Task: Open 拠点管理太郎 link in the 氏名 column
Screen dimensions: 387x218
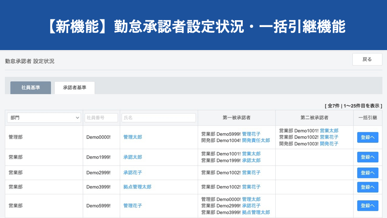Action: (137, 187)
